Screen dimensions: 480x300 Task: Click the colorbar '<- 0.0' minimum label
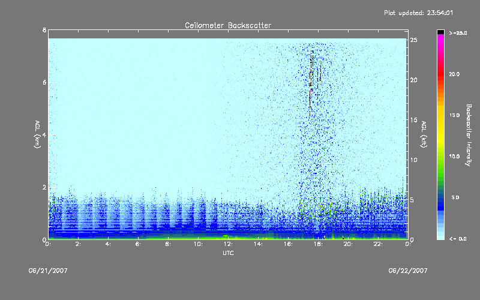click(x=458, y=239)
